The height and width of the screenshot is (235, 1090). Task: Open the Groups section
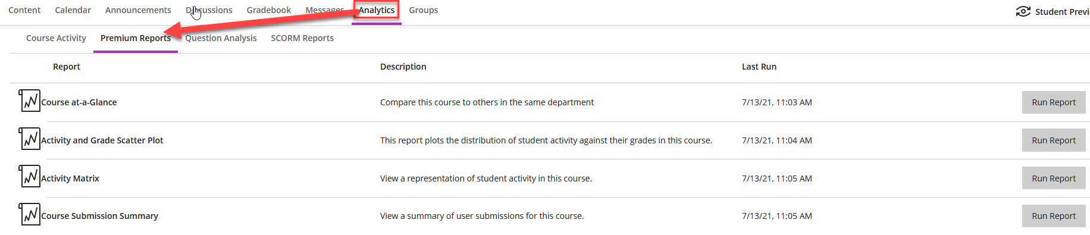point(423,10)
